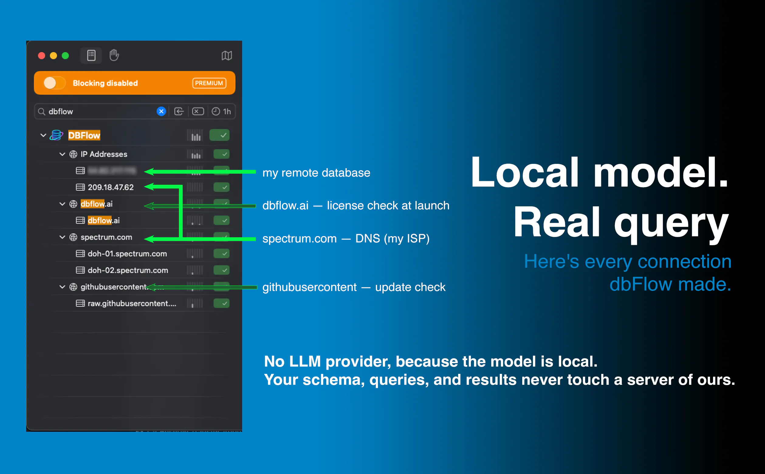Screen dimensions: 765x474
Task: Click the server icon next to doh-02.spectrum.com
Action: point(80,270)
